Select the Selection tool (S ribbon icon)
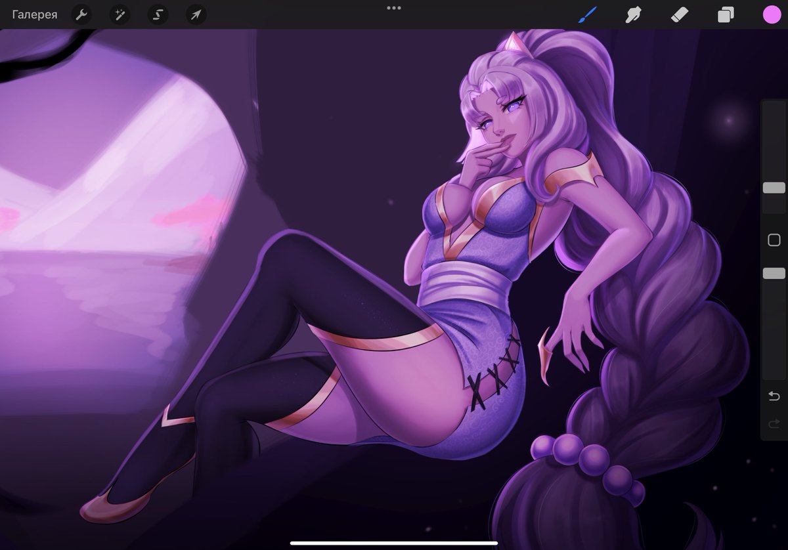 point(158,14)
